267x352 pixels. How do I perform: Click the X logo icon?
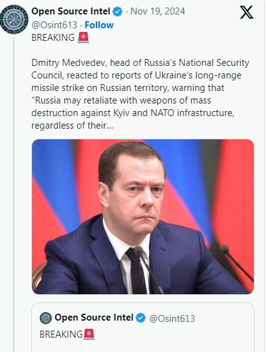(x=246, y=13)
